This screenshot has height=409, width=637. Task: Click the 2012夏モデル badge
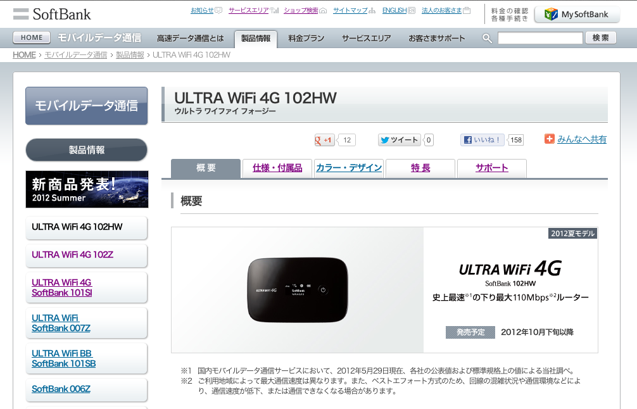573,234
